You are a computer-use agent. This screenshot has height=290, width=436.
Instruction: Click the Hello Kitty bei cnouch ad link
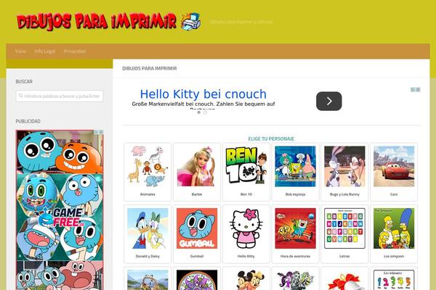[x=203, y=94]
